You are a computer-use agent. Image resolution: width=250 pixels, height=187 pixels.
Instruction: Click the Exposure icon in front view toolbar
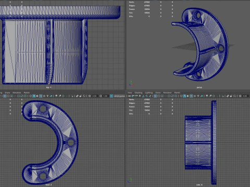pos(90,96)
